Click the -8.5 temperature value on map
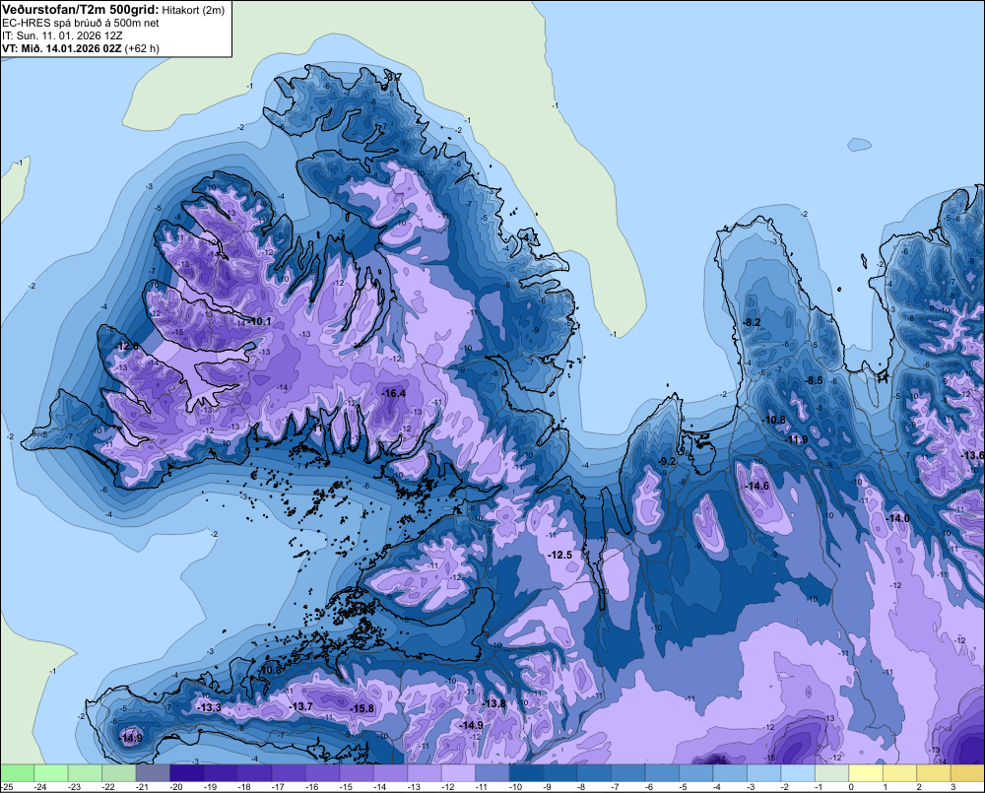This screenshot has width=985, height=793. click(814, 380)
